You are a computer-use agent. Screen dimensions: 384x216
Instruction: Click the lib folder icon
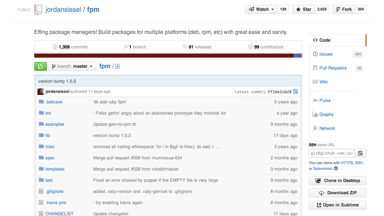[41, 135]
